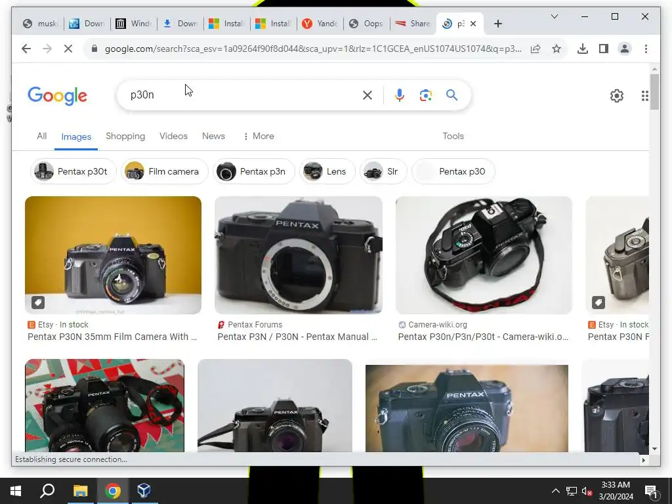Screen dimensions: 672x504
Task: Submit search with the magnifier icon
Action: coord(451,95)
